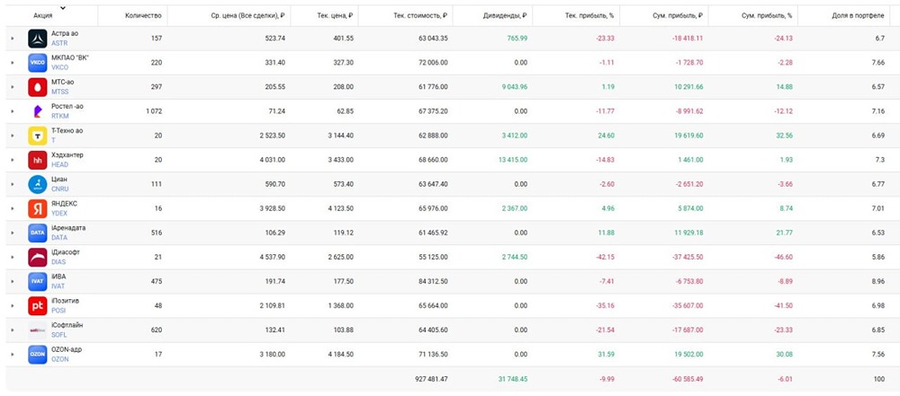Click the Яндекс red Я logo

pos(37,208)
